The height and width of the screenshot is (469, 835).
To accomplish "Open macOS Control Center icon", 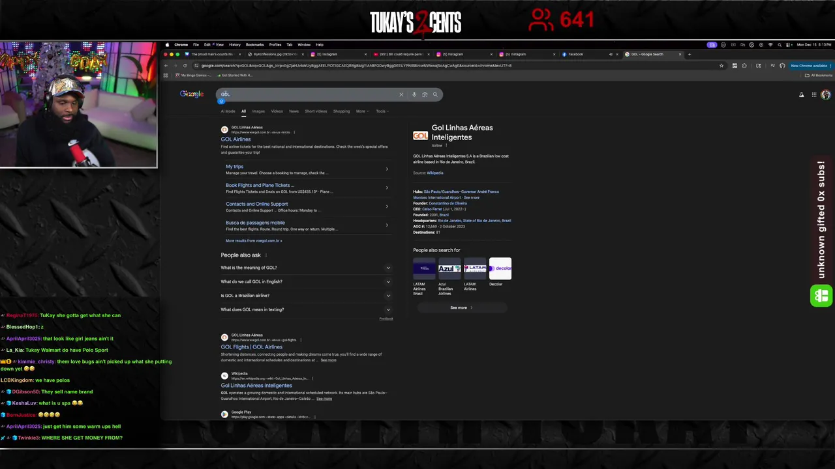I will (x=789, y=45).
